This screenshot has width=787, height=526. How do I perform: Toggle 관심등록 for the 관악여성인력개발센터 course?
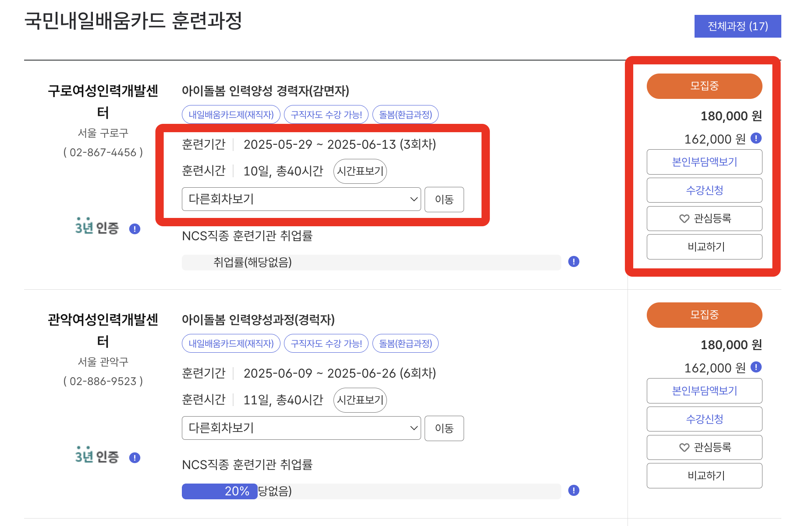point(704,447)
